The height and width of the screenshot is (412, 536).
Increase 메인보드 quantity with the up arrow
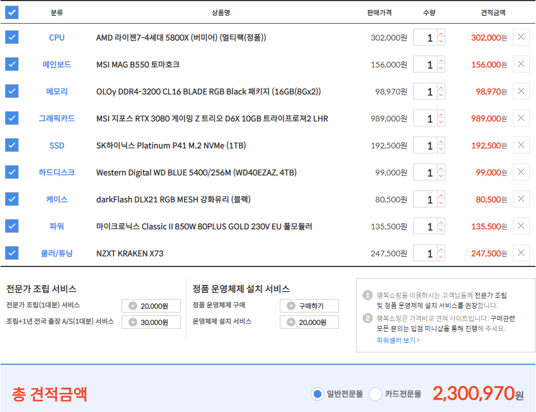point(441,60)
